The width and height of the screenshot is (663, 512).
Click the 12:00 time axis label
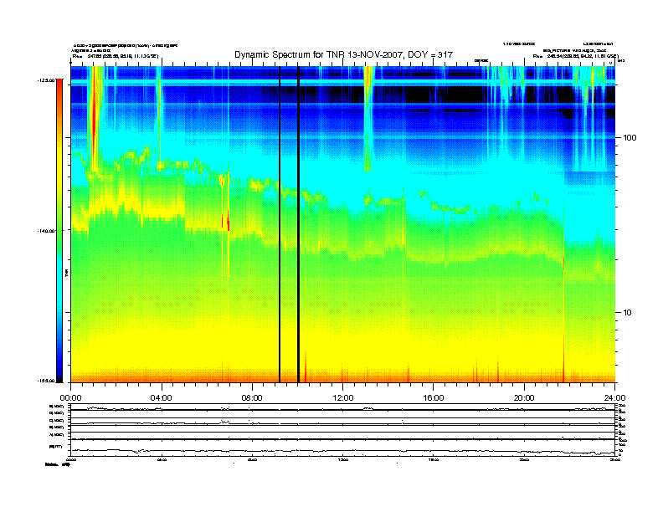[343, 398]
